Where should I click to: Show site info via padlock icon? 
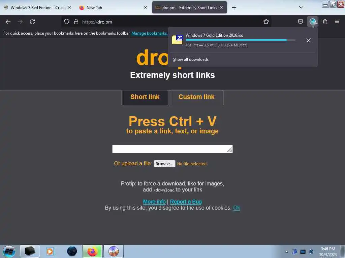tap(76, 21)
